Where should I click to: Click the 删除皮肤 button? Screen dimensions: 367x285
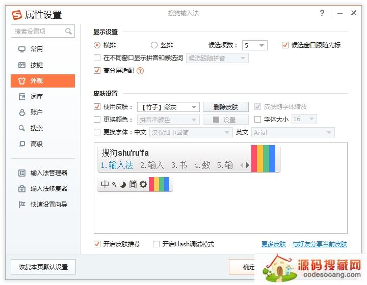click(226, 107)
